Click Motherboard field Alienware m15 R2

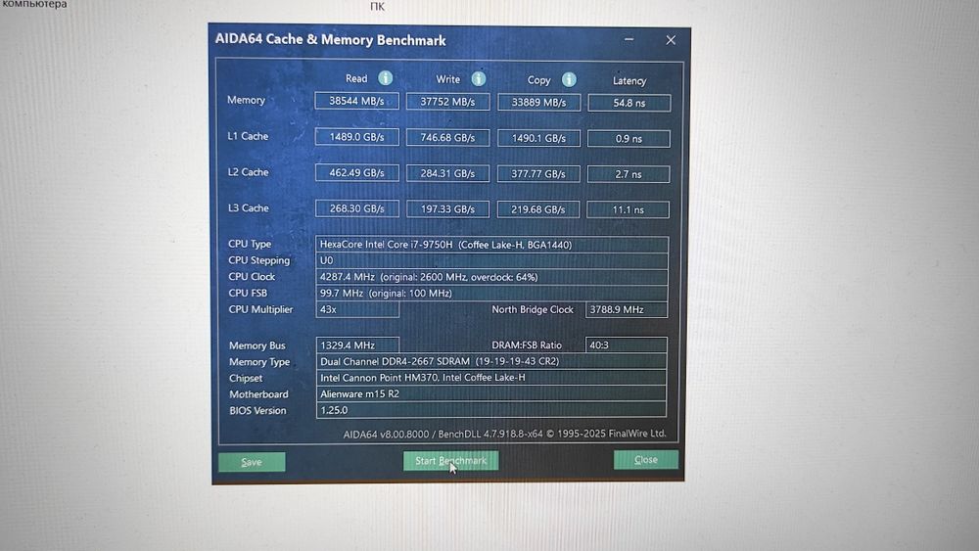[x=491, y=393]
